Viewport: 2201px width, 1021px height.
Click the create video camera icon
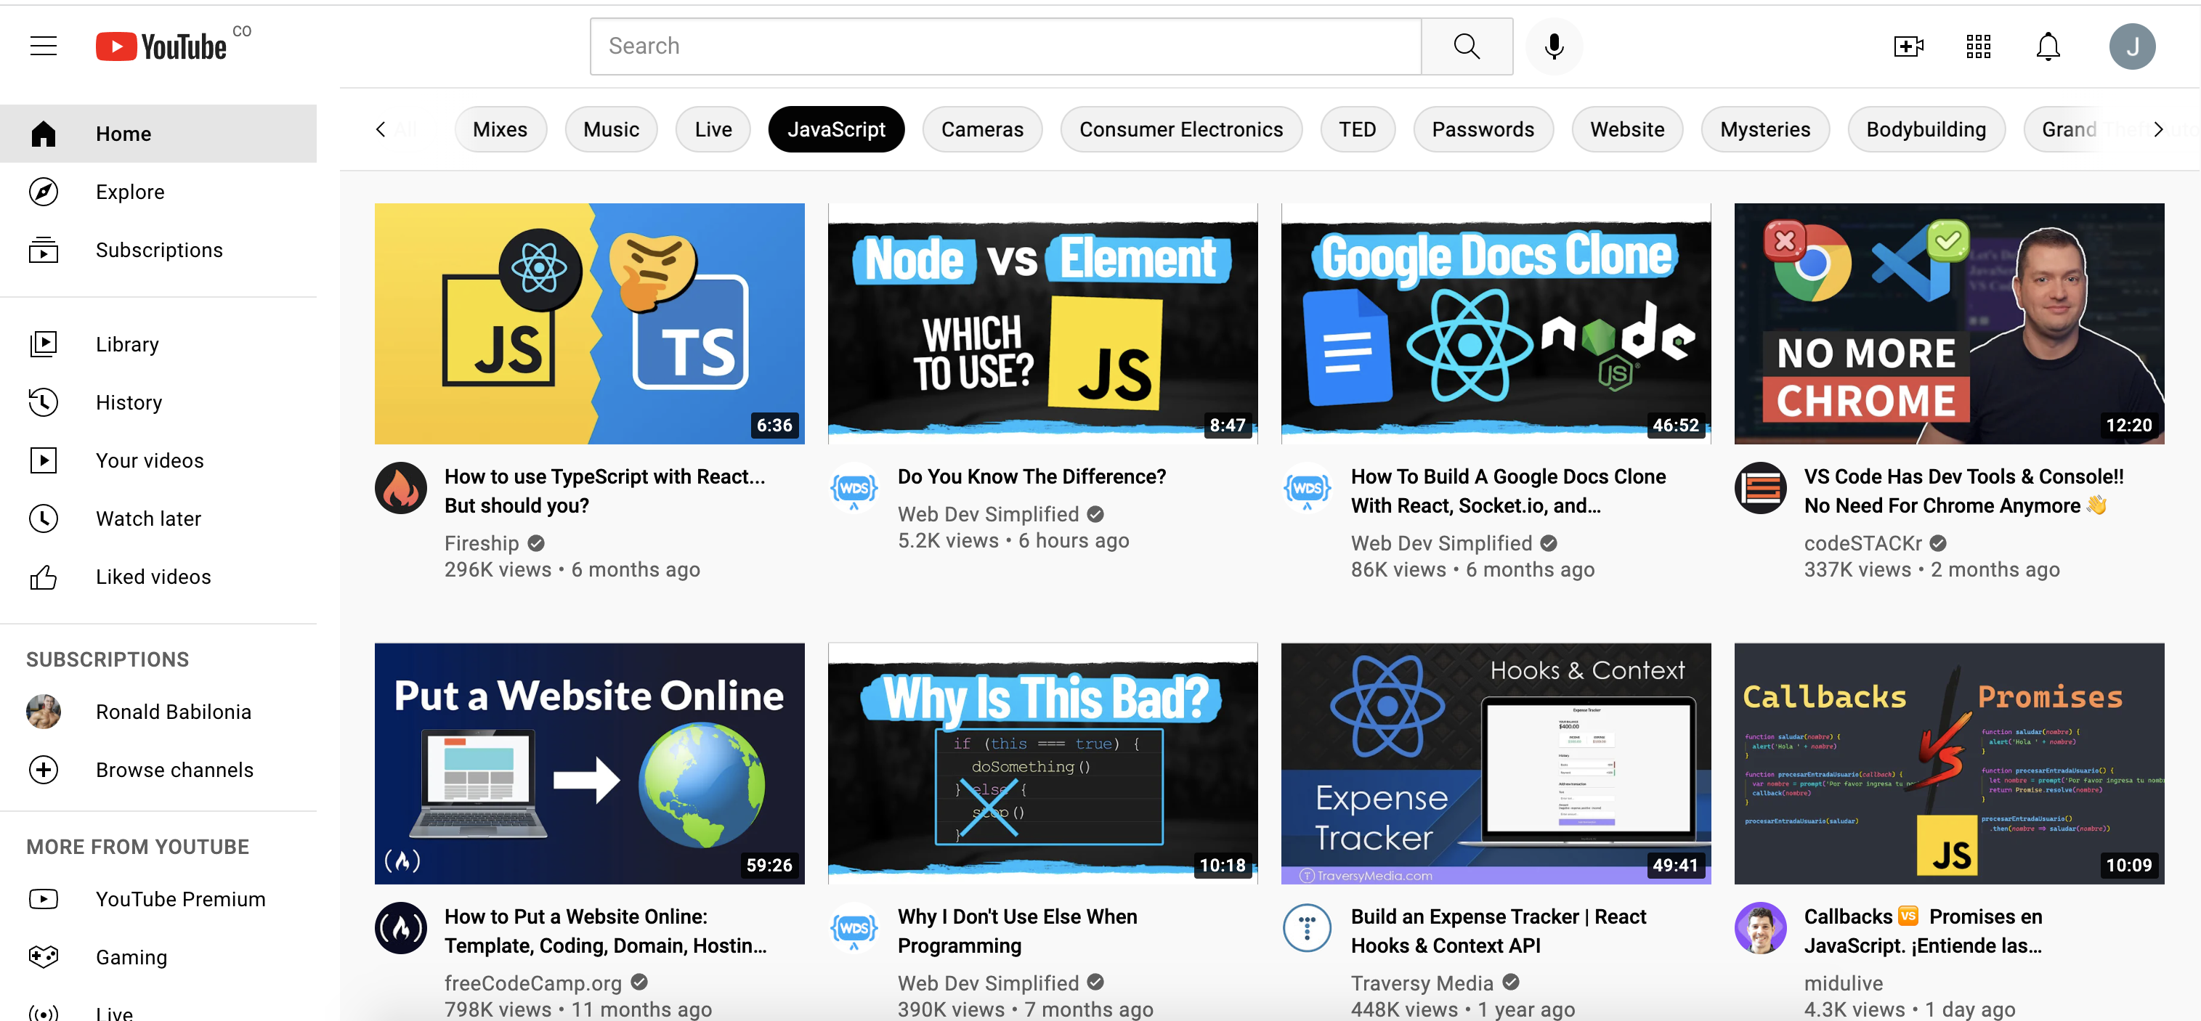pyautogui.click(x=1907, y=46)
